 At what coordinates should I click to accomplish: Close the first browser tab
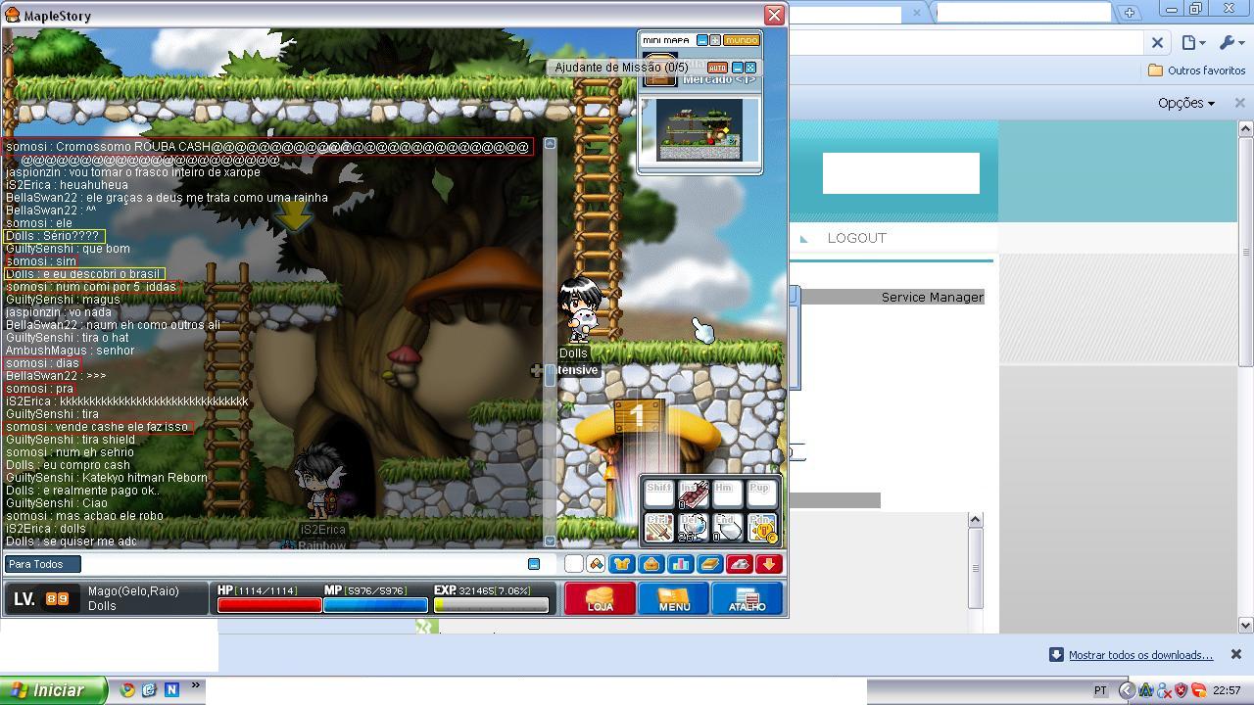tap(918, 13)
